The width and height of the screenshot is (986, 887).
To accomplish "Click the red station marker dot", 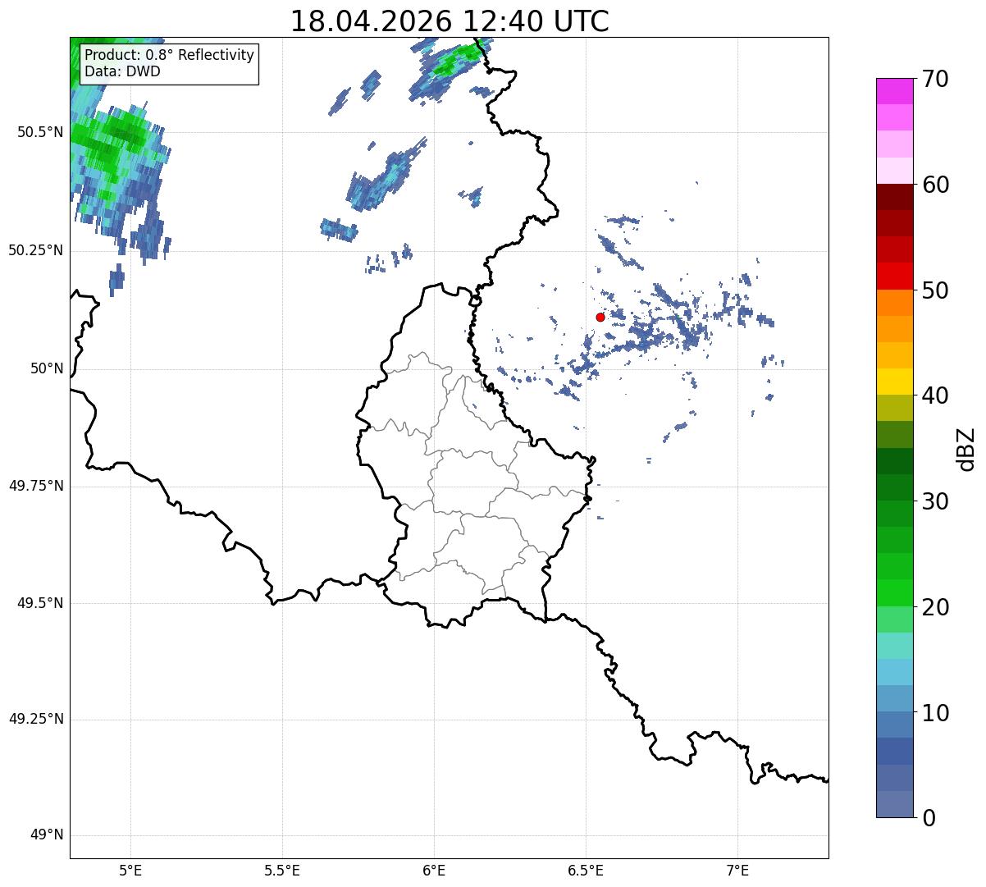I will point(600,317).
